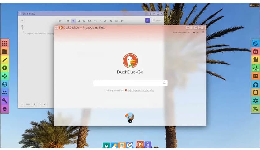This screenshot has width=260, height=150.
Task: Zoom in on the Excalidraw canvas
Action: click(34, 104)
